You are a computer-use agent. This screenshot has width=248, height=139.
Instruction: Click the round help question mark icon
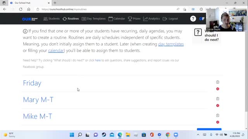click(x=193, y=19)
